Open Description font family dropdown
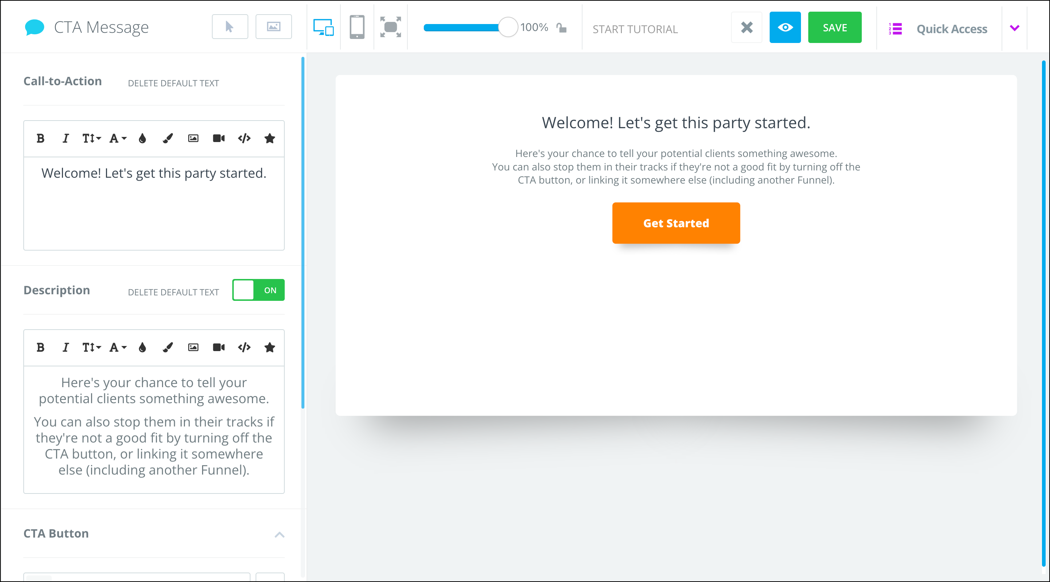This screenshot has height=582, width=1050. click(118, 347)
